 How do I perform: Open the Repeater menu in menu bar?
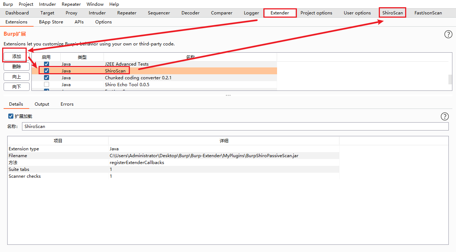(71, 4)
